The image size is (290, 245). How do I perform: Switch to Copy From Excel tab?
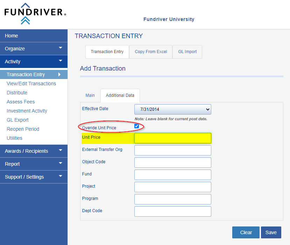click(x=151, y=52)
